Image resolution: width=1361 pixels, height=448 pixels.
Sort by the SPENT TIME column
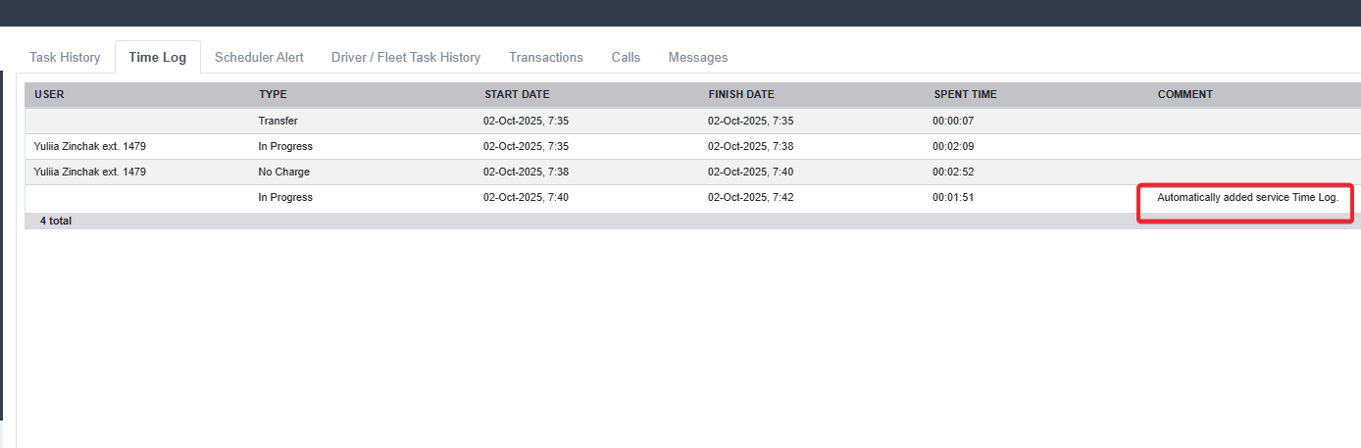[965, 95]
